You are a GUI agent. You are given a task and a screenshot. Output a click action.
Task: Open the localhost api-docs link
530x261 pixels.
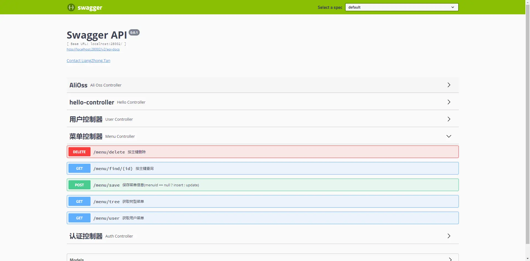(x=93, y=49)
